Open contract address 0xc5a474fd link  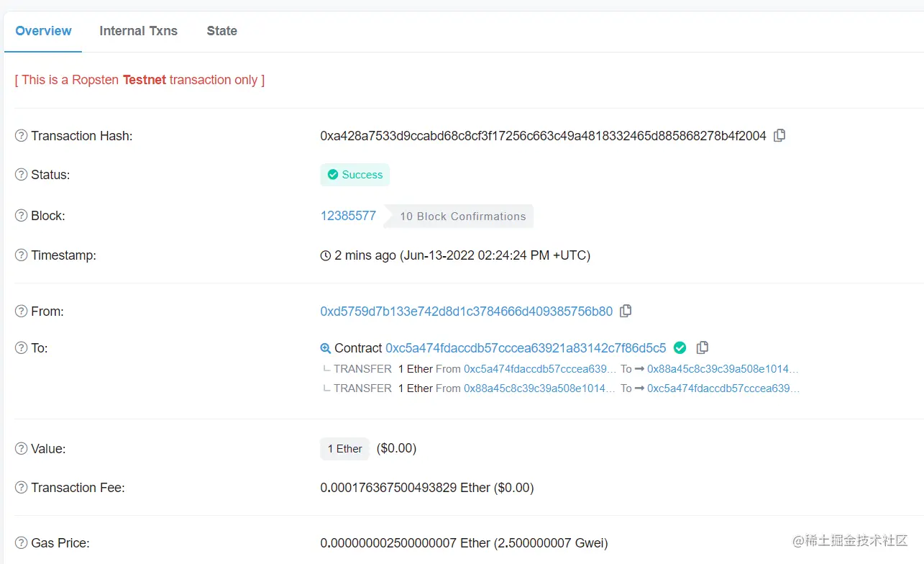pyautogui.click(x=526, y=348)
